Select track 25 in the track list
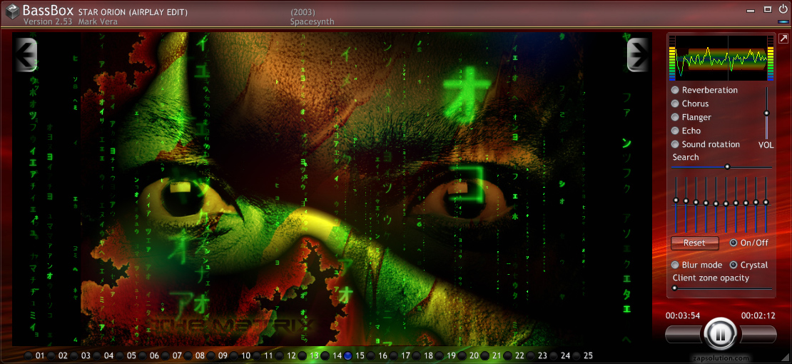The height and width of the screenshot is (364, 792). point(577,355)
